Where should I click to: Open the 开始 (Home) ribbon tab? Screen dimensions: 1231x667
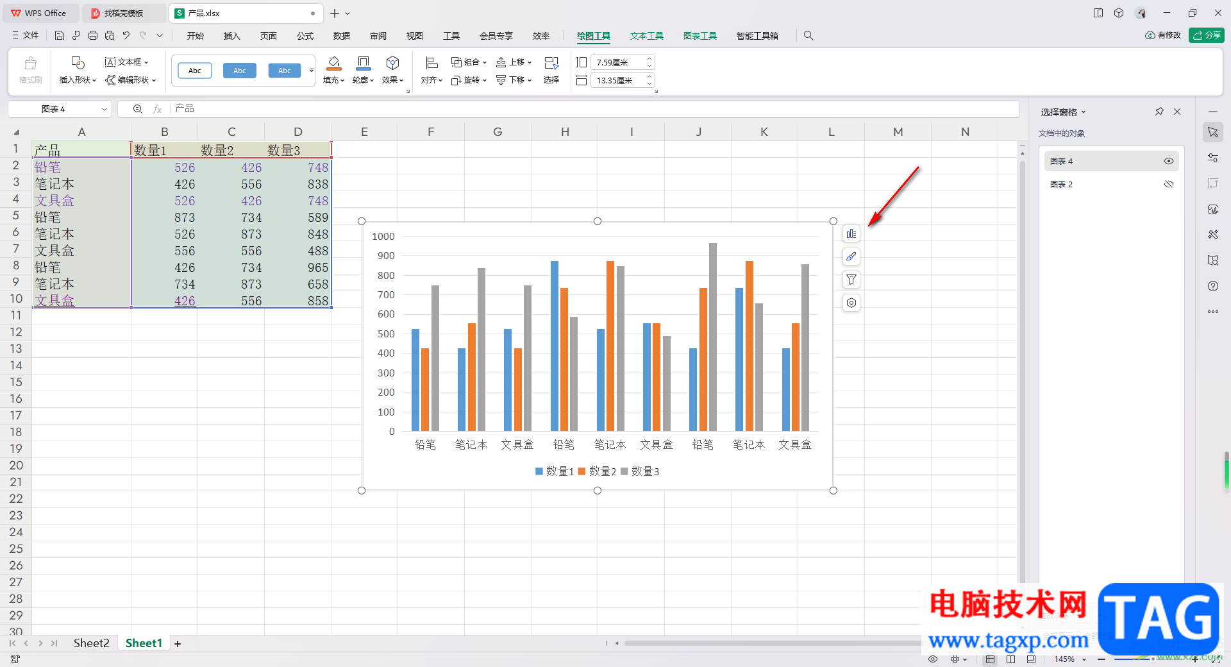[196, 36]
